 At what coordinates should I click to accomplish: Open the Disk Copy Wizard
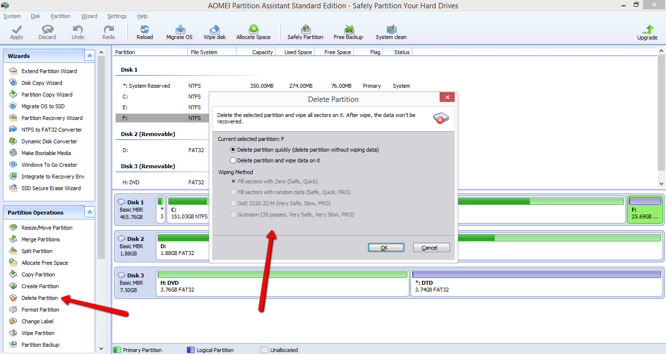36,83
